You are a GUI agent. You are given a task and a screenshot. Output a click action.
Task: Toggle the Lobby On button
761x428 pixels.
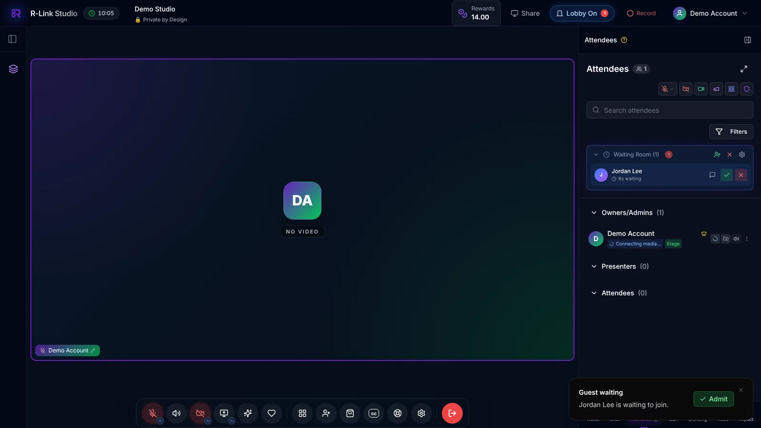click(582, 13)
